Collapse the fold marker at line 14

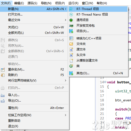pos(105,82)
